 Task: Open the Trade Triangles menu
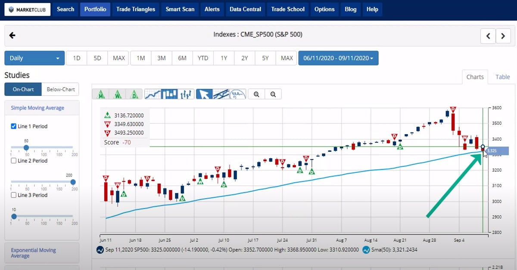[x=136, y=9]
